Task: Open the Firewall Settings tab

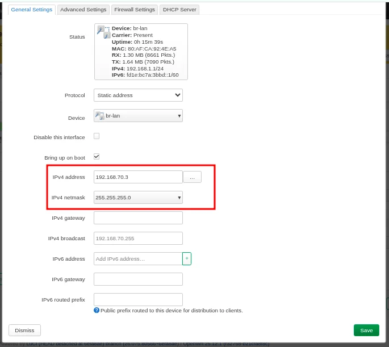Action: pos(135,10)
